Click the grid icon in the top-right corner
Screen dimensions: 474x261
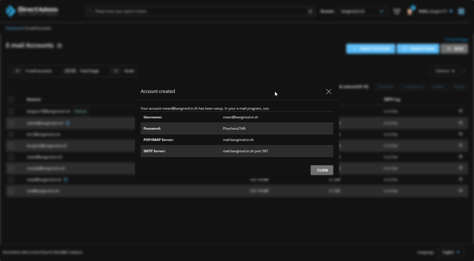coord(461,11)
